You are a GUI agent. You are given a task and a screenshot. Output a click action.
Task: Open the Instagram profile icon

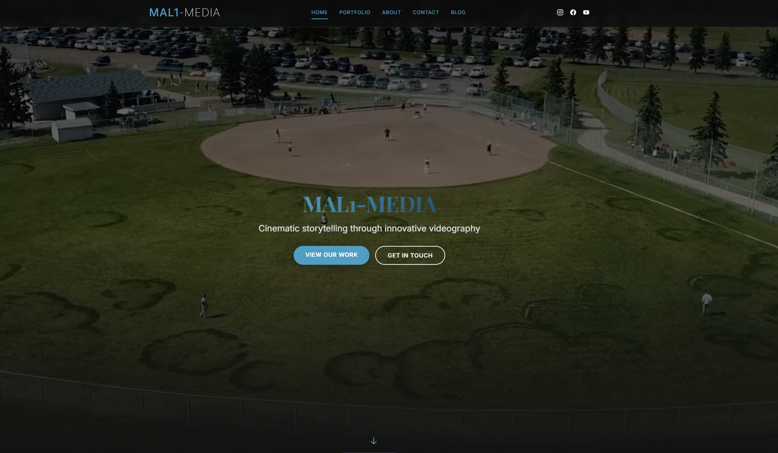(560, 12)
